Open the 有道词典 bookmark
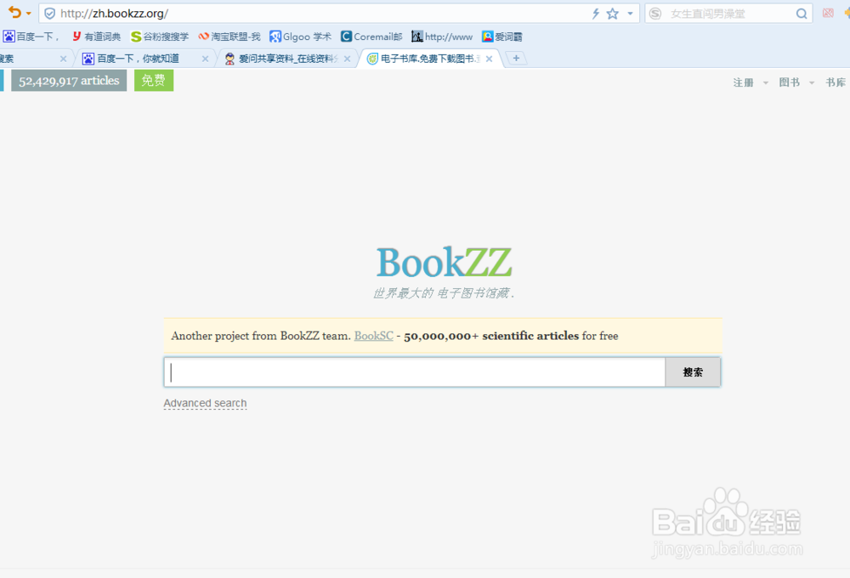850x578 pixels. pyautogui.click(x=97, y=37)
